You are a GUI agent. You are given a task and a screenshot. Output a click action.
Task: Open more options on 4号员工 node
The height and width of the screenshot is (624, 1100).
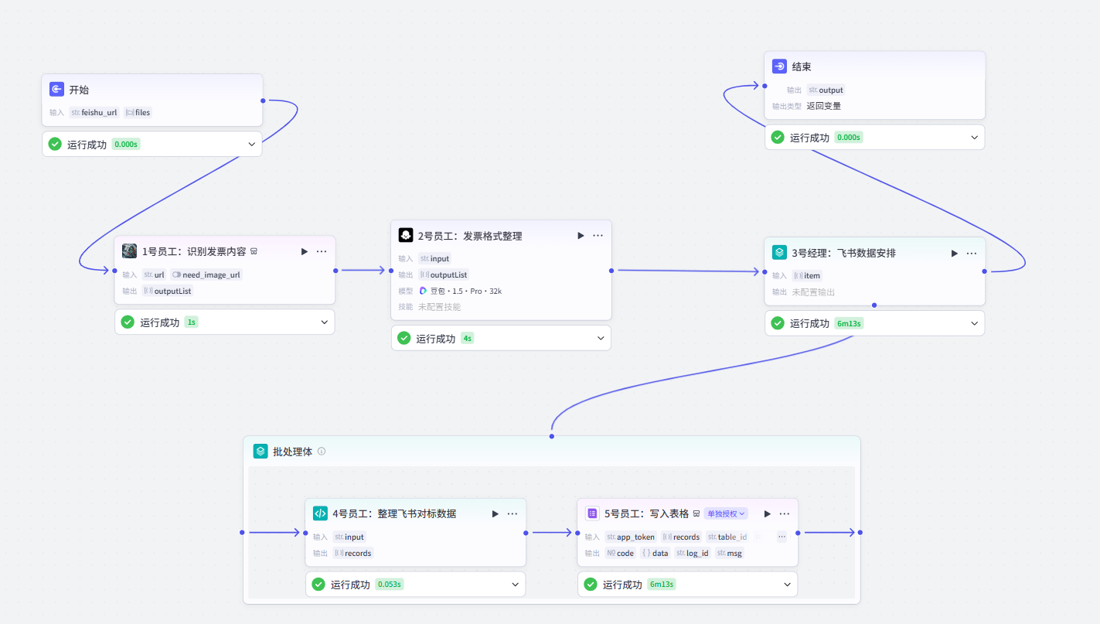tap(512, 513)
